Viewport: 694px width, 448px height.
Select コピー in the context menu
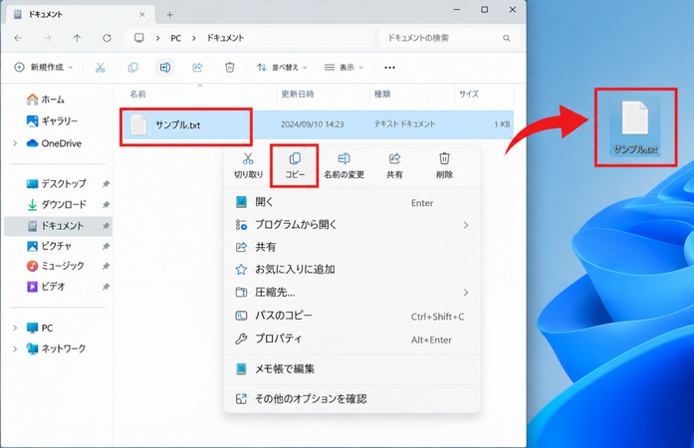[x=295, y=165]
